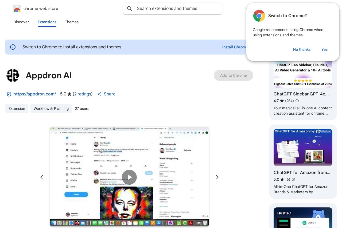Open the ChatGPT Sidebar GPT-4o title
Screen dimensions: 342x228
coord(302,94)
